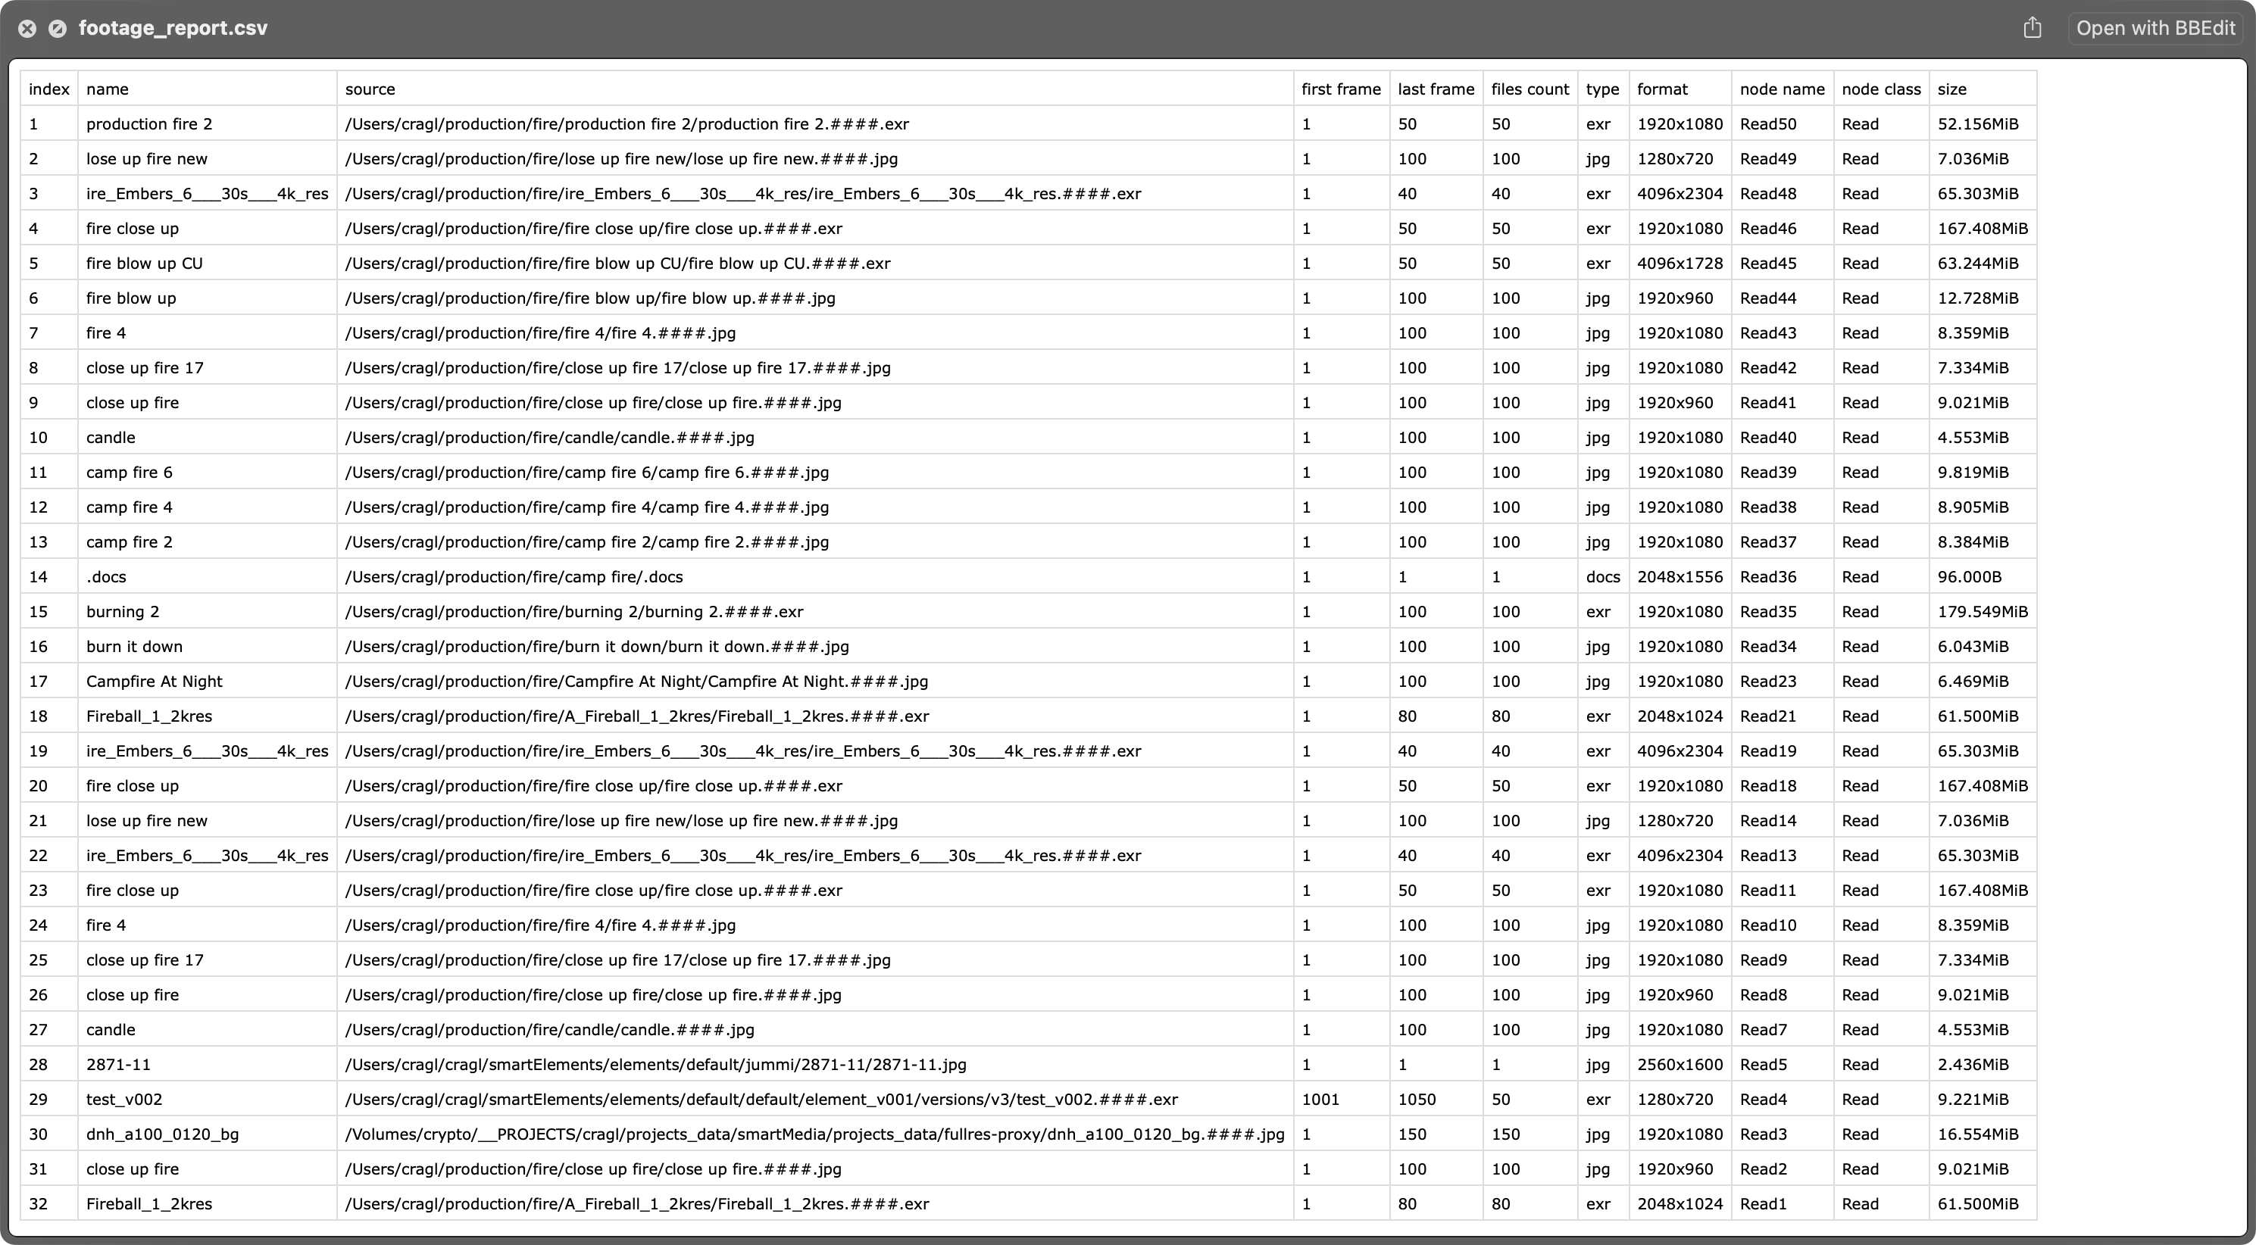The width and height of the screenshot is (2256, 1245).
Task: Select the index column header
Action: [x=48, y=89]
